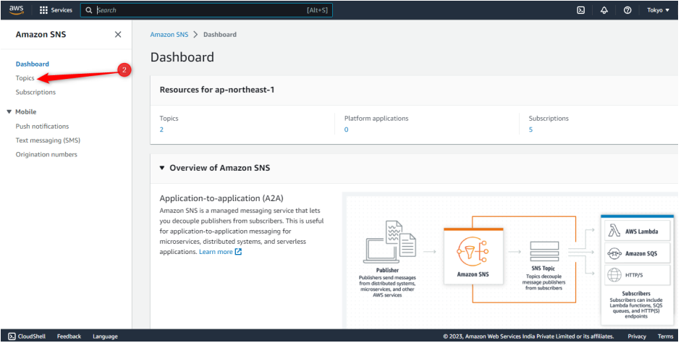Open the Services grid menu
Image resolution: width=681 pixels, height=343 pixels.
56,10
